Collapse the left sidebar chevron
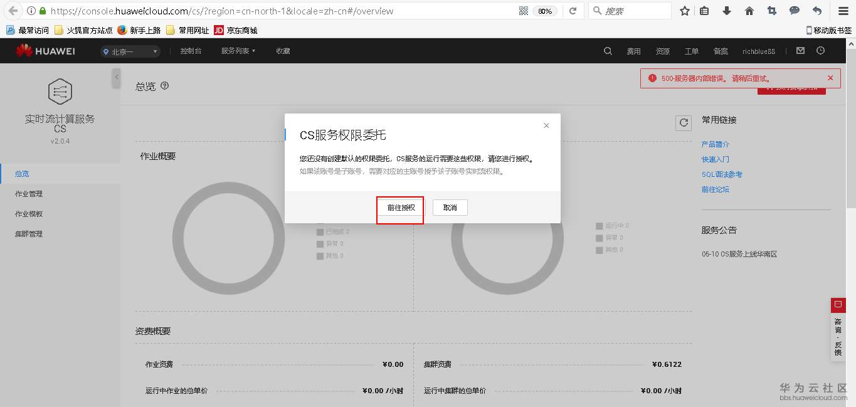The height and width of the screenshot is (407, 856). [x=117, y=78]
